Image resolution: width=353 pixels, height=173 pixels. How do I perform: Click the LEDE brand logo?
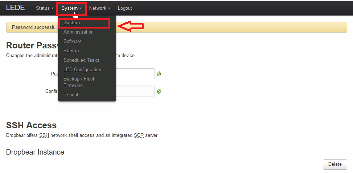click(x=15, y=8)
